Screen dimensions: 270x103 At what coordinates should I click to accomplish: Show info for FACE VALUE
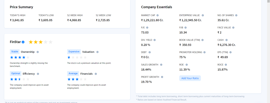(x=233, y=27)
